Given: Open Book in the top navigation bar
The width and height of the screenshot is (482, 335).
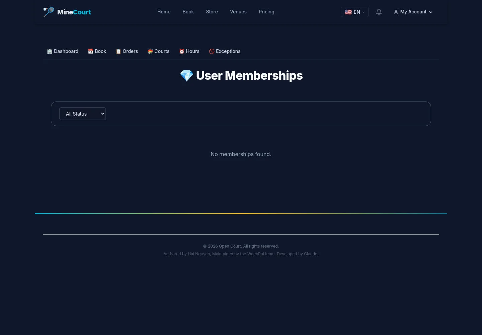Looking at the screenshot, I should [x=188, y=12].
